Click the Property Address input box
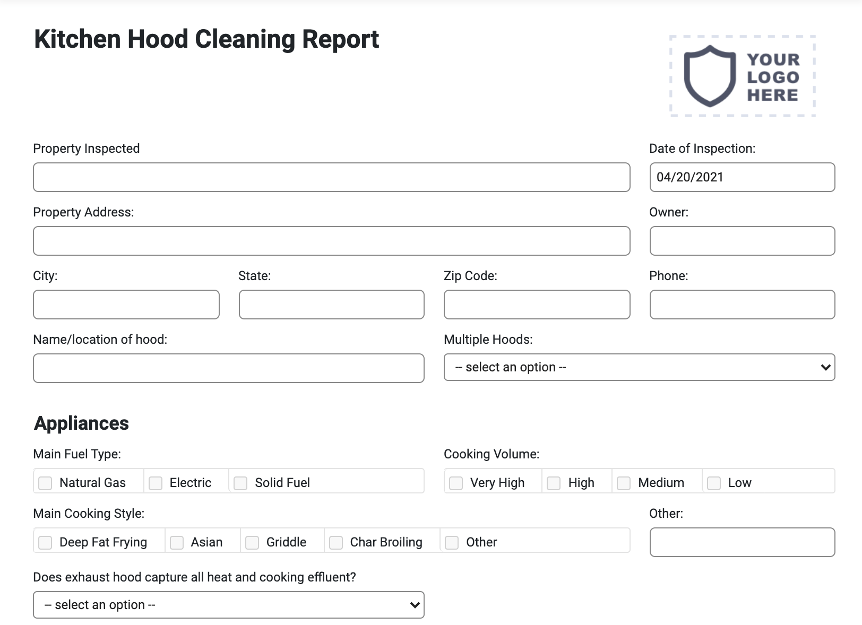This screenshot has height=625, width=862. click(x=331, y=241)
